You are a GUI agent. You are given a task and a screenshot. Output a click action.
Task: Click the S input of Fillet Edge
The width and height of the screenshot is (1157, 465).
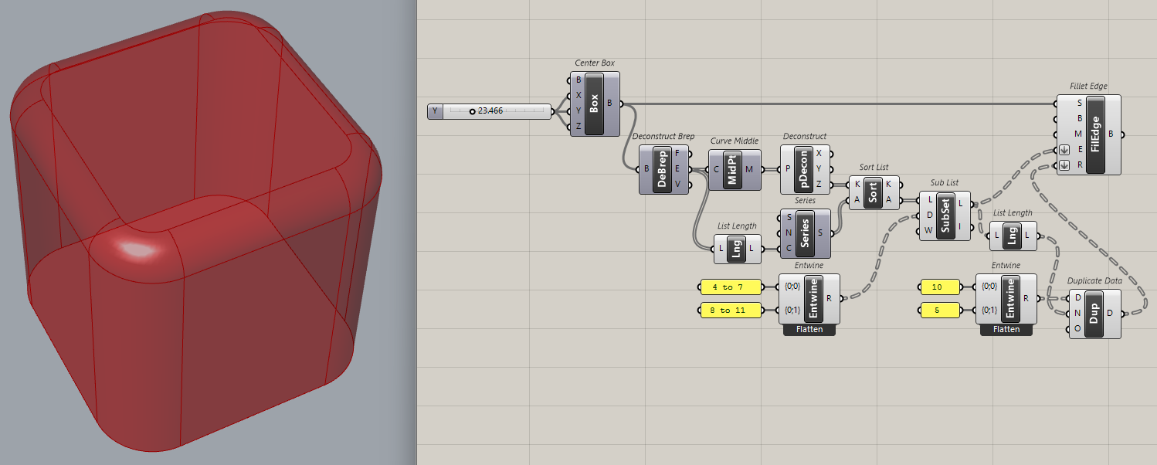pos(1080,104)
